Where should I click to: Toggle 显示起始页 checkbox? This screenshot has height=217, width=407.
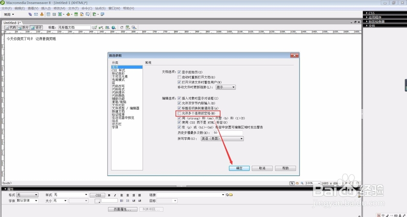179,72
